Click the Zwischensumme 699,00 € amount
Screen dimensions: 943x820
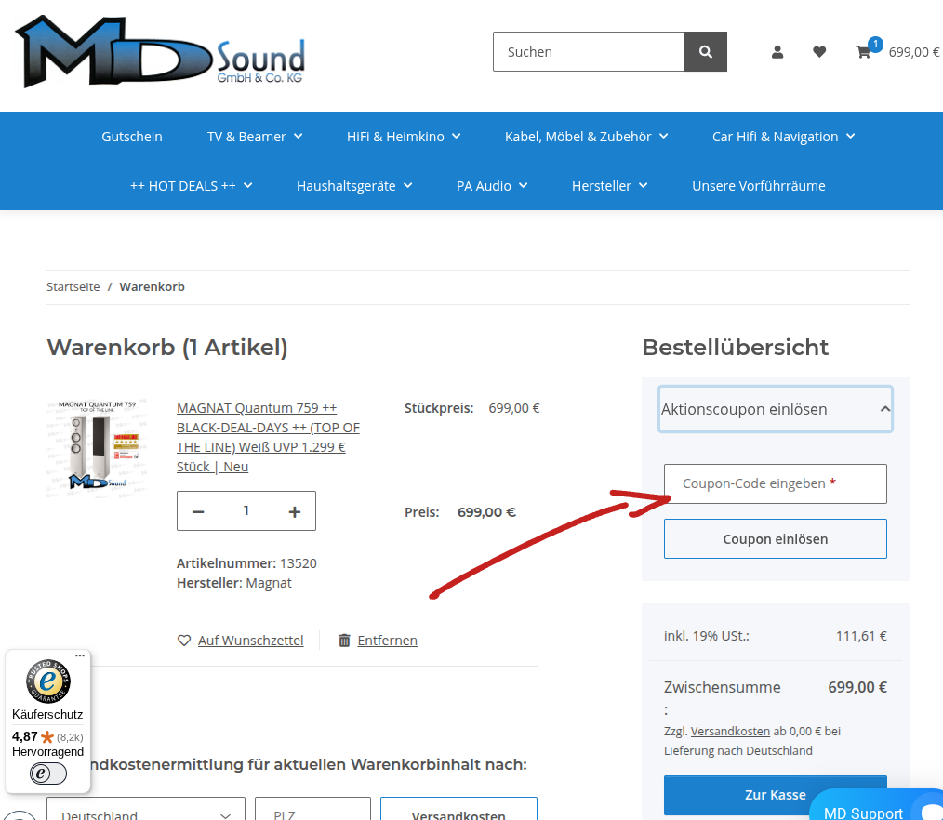tap(857, 687)
